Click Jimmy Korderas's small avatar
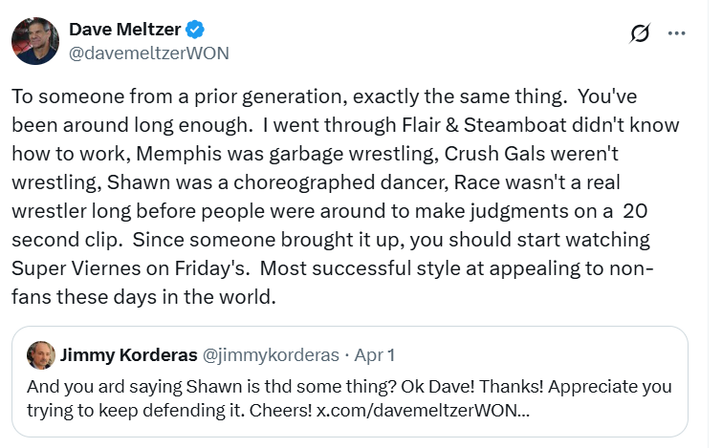Viewport: 722px width, 448px height. (41, 355)
